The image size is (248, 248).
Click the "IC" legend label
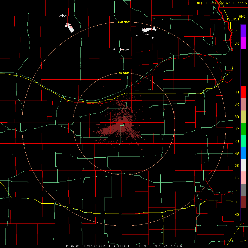pyautogui.click(x=237, y=178)
